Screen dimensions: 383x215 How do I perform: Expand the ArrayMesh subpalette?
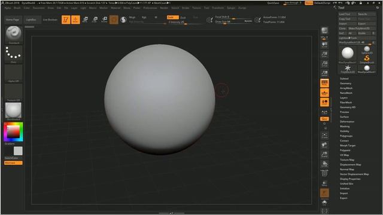(346, 88)
